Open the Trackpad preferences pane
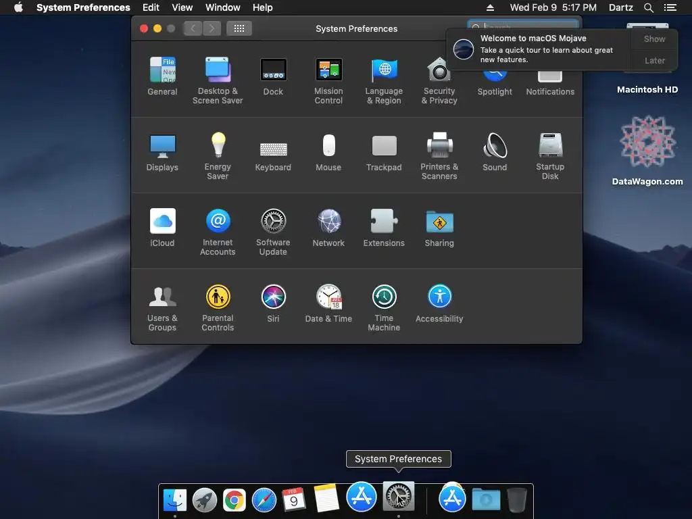692x519 pixels. (384, 152)
